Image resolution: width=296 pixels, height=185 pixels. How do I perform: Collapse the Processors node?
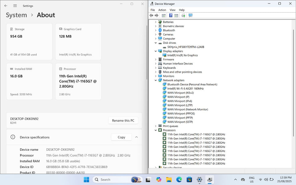[155, 130]
